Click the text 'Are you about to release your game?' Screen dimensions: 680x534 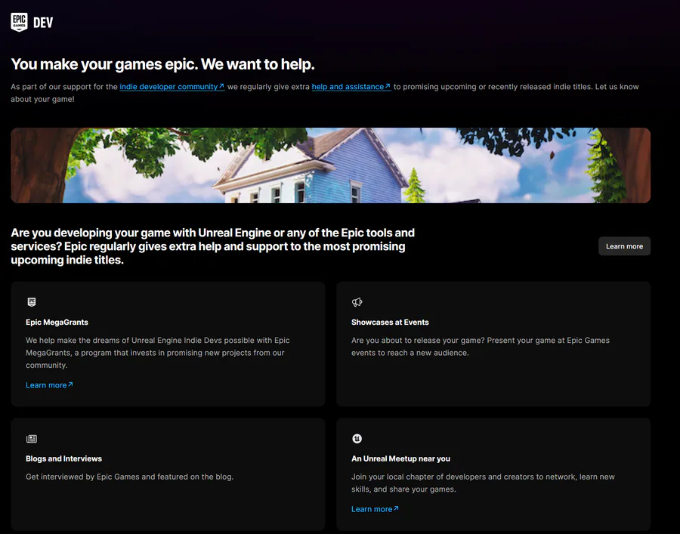click(418, 340)
